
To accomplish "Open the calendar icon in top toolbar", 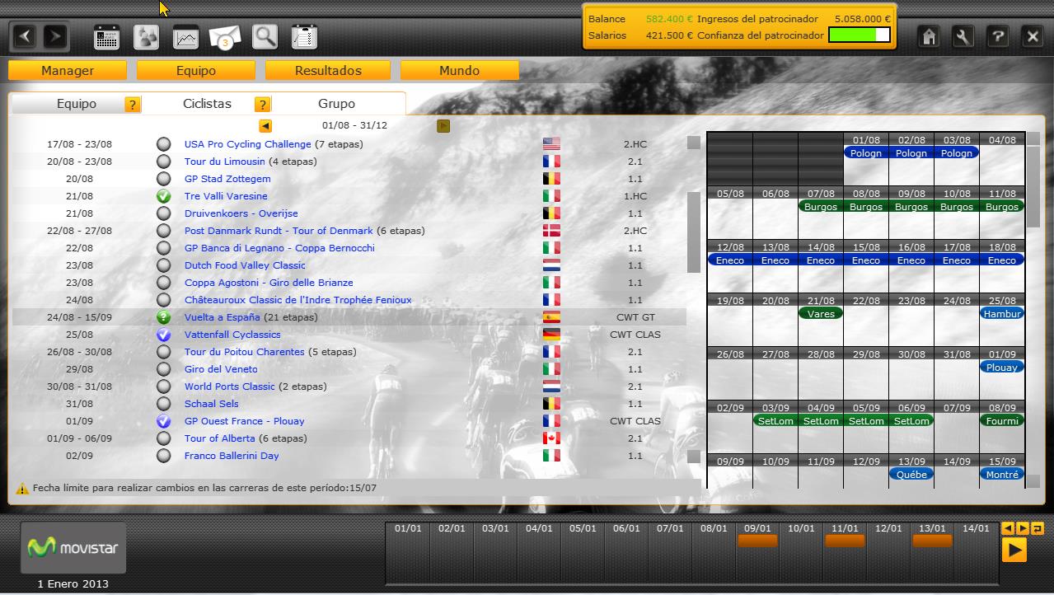I will pos(107,37).
